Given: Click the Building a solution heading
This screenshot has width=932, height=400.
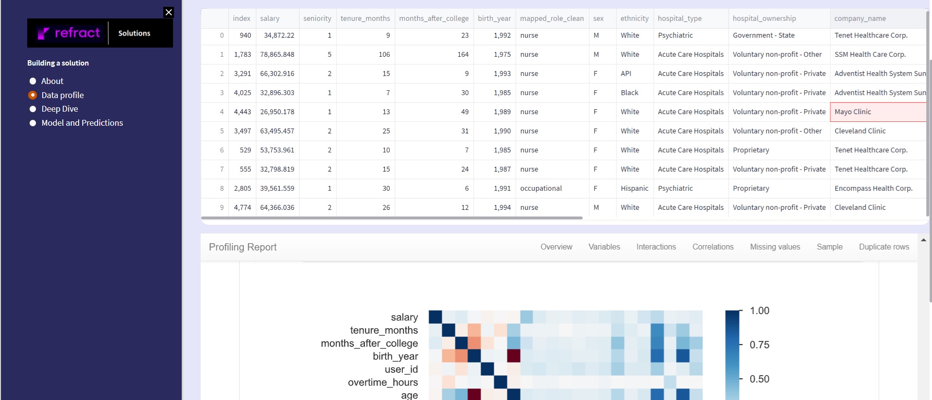Looking at the screenshot, I should coord(58,63).
